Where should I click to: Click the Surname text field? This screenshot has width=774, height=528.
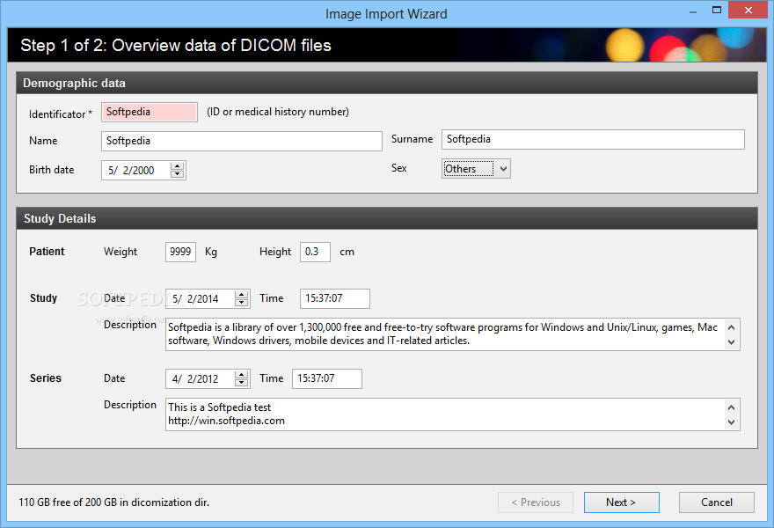click(592, 139)
